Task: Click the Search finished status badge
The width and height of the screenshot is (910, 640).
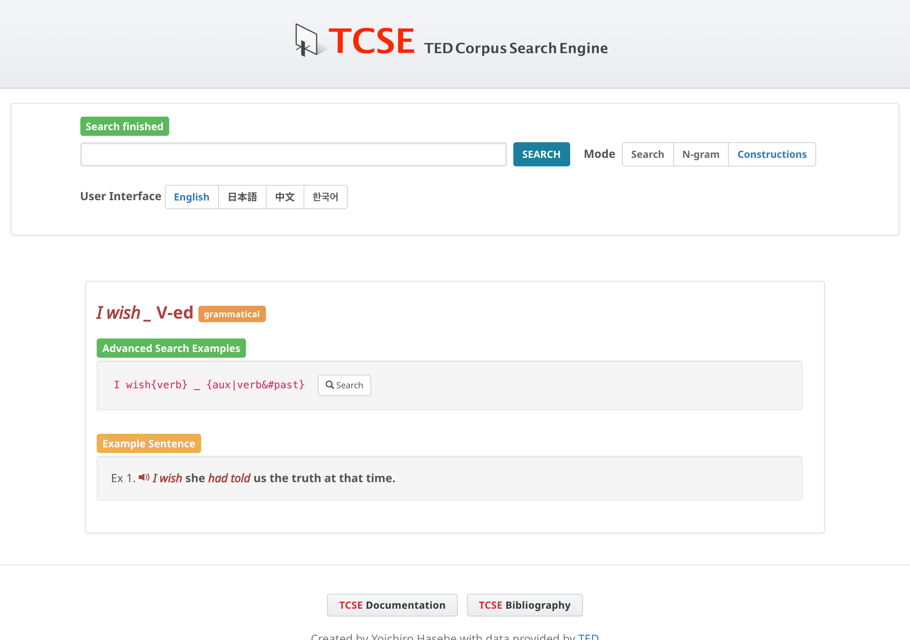Action: coord(124,127)
